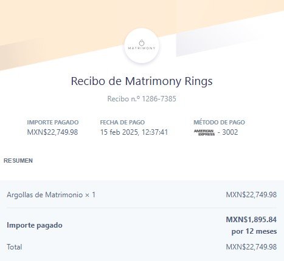Select the MXN$22,749.98 paid amount under IMPORTE PAGADO
This screenshot has height=261, width=284.
52,132
